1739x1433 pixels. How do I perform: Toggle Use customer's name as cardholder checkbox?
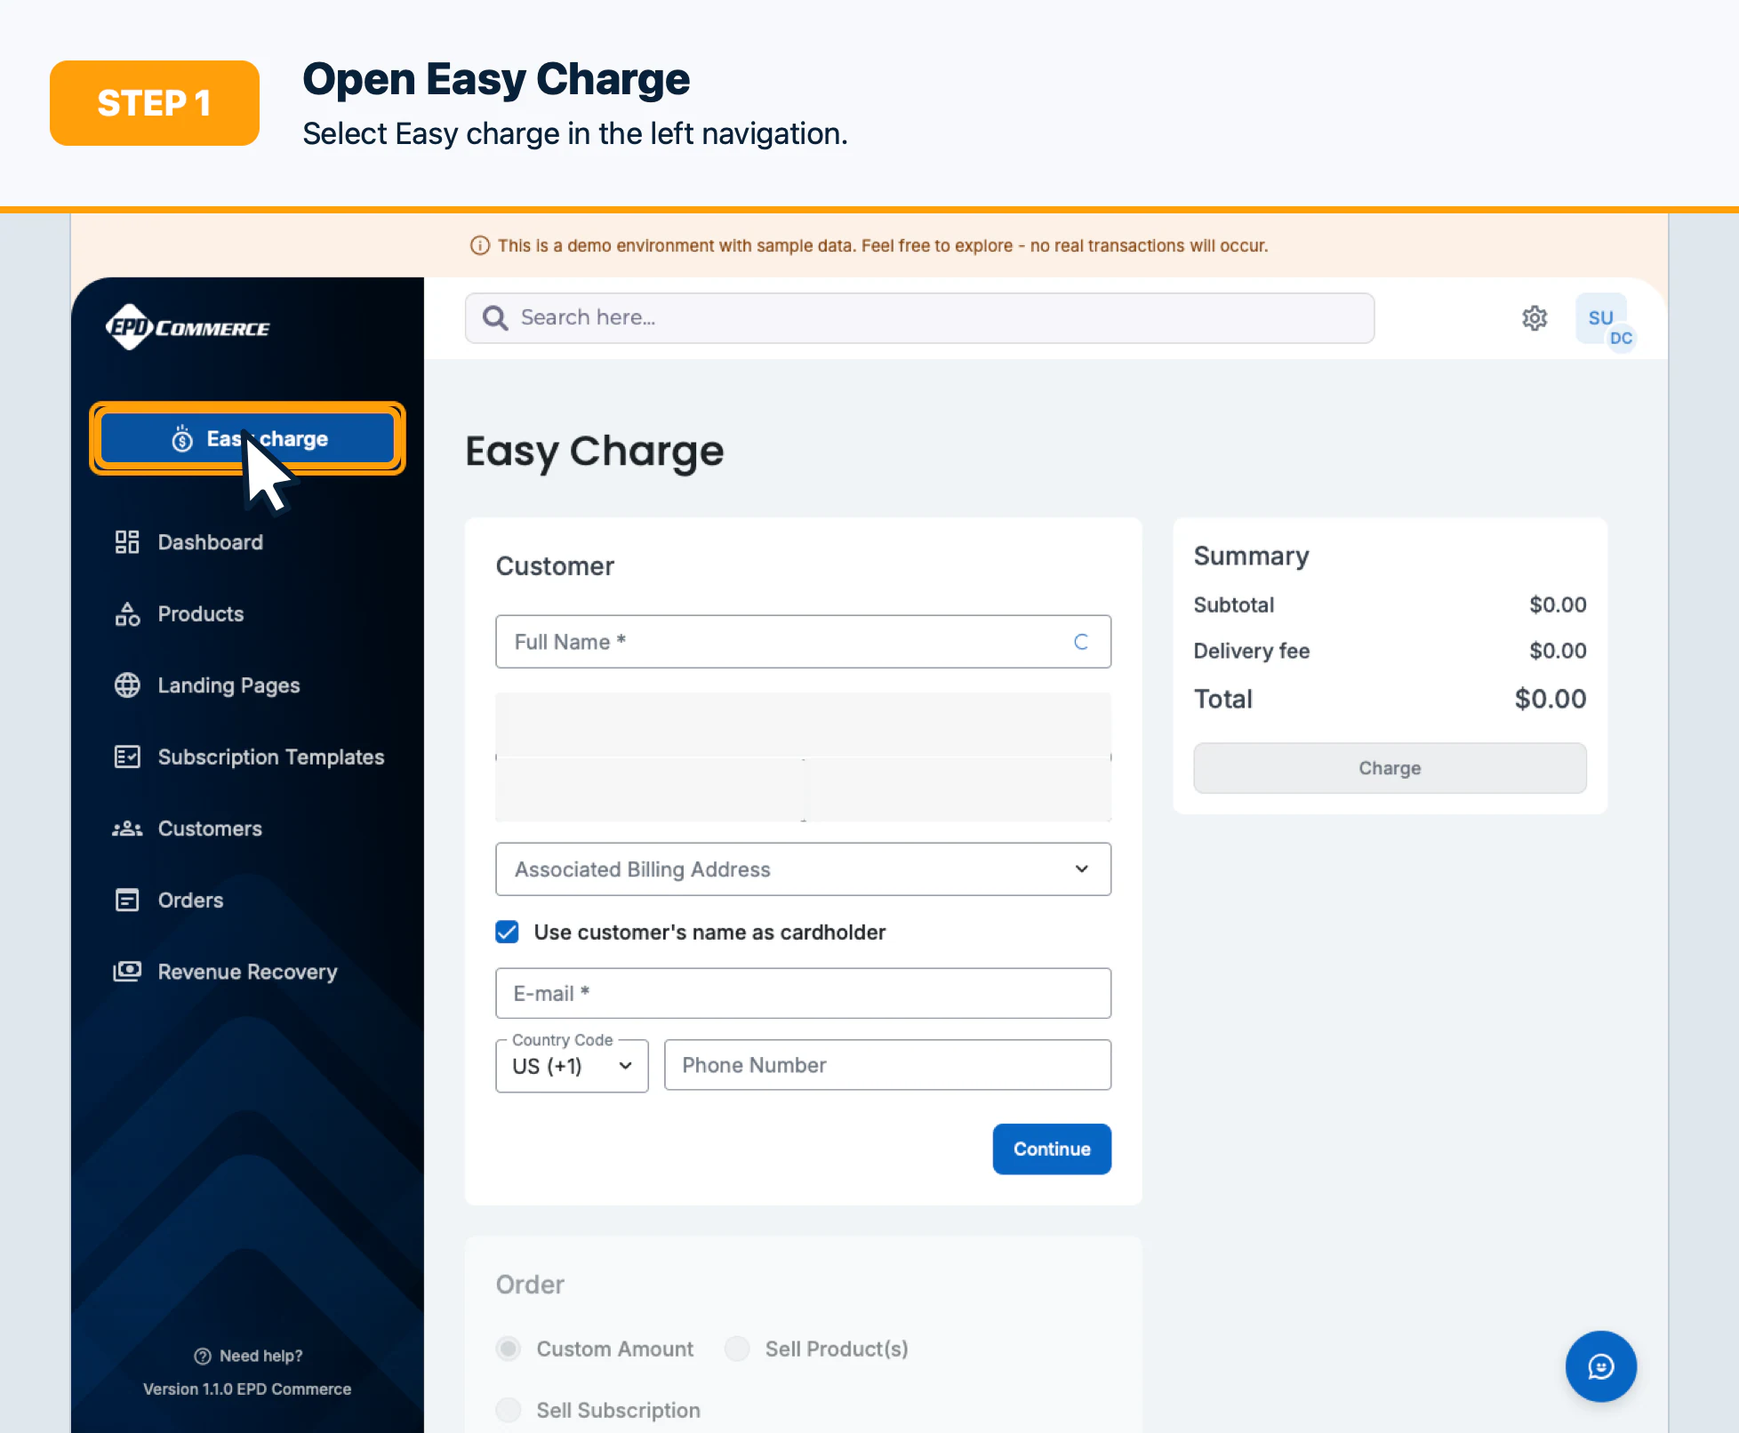508,933
